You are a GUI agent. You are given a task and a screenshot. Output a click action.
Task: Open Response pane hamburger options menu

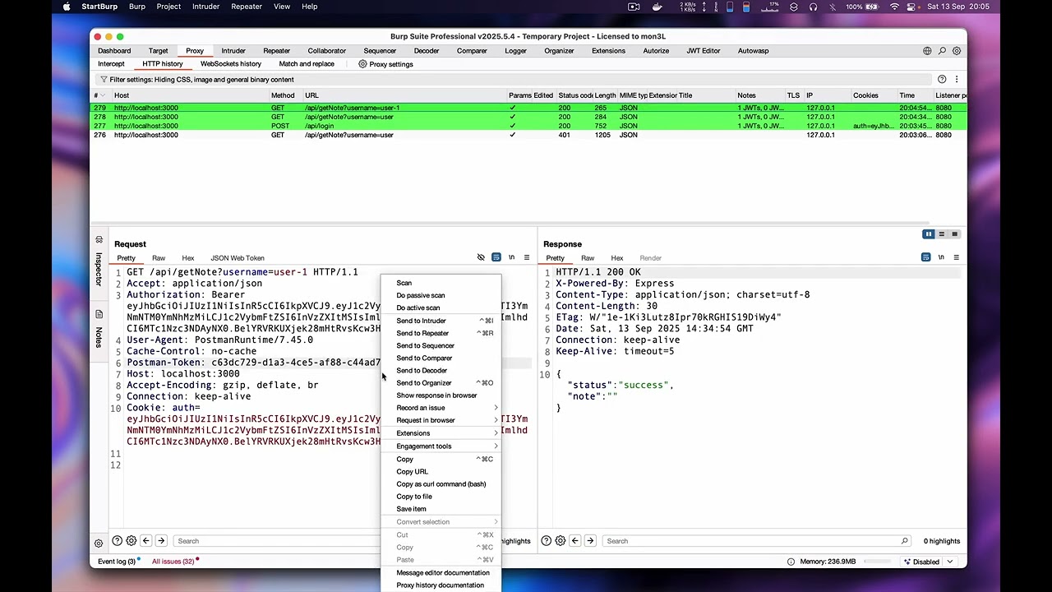point(956,257)
